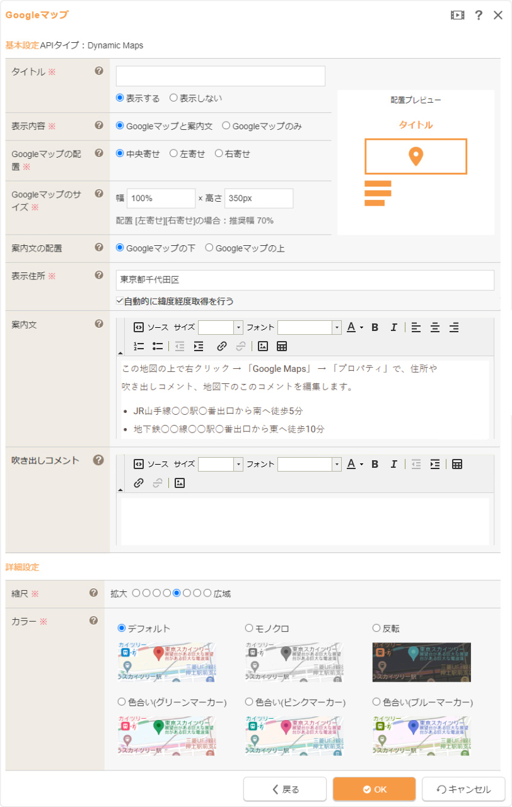Show help for 表示内容 row

(x=99, y=125)
